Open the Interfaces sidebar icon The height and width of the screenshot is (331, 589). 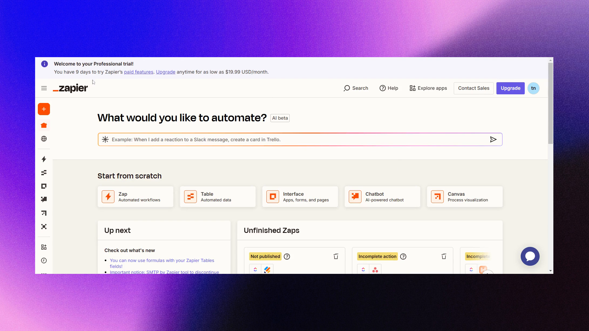(44, 186)
